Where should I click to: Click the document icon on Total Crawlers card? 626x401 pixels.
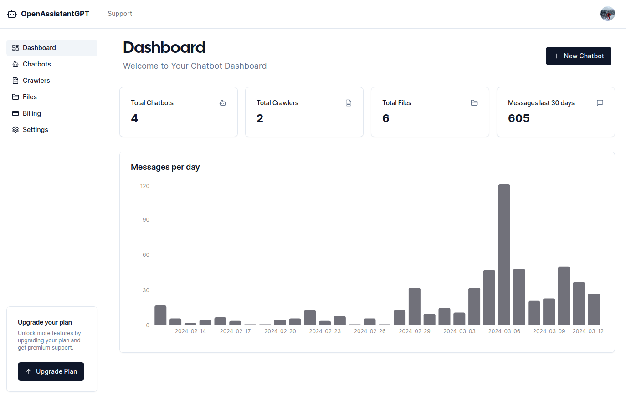pyautogui.click(x=349, y=103)
